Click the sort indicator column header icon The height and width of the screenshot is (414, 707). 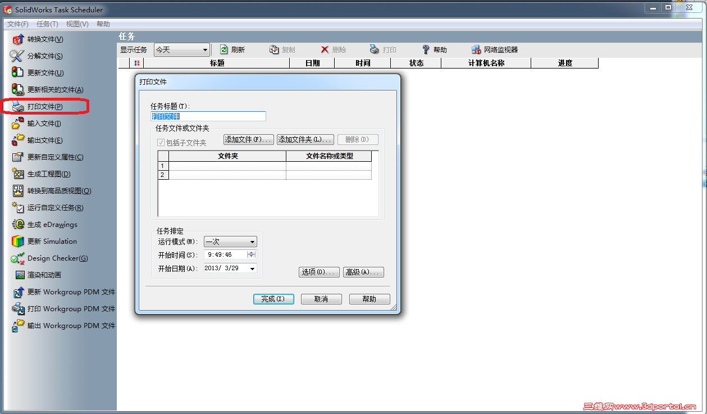coord(137,63)
